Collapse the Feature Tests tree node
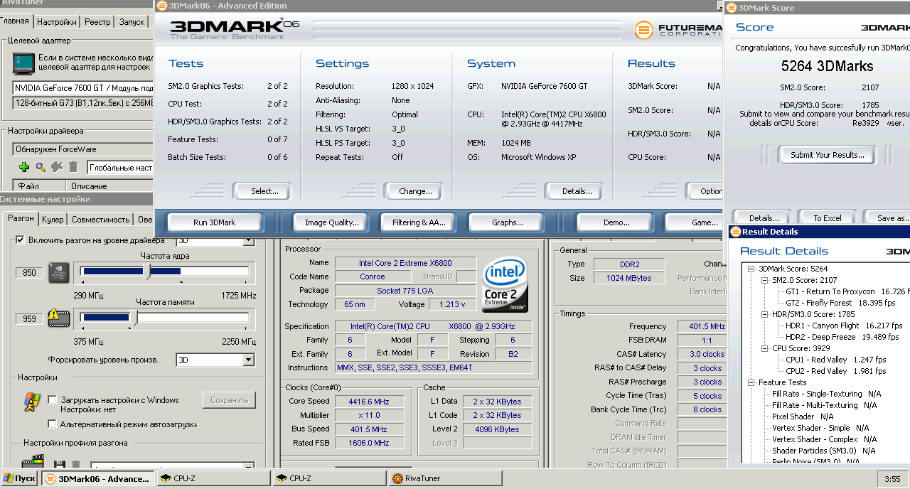The width and height of the screenshot is (910, 489). click(x=751, y=382)
